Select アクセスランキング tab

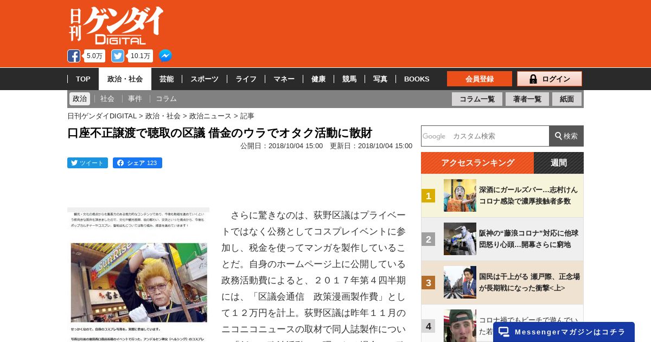click(x=477, y=163)
